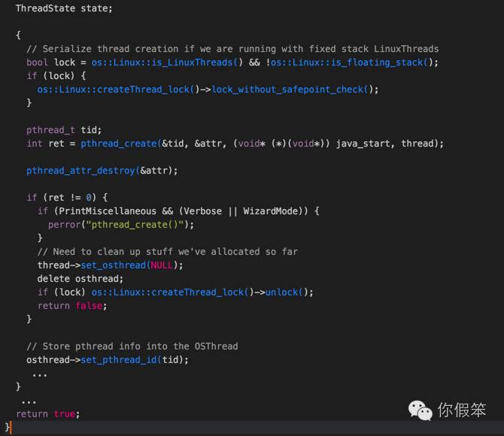This screenshot has width=504, height=436.
Task: Click 'java_start' argument
Action: [363, 144]
